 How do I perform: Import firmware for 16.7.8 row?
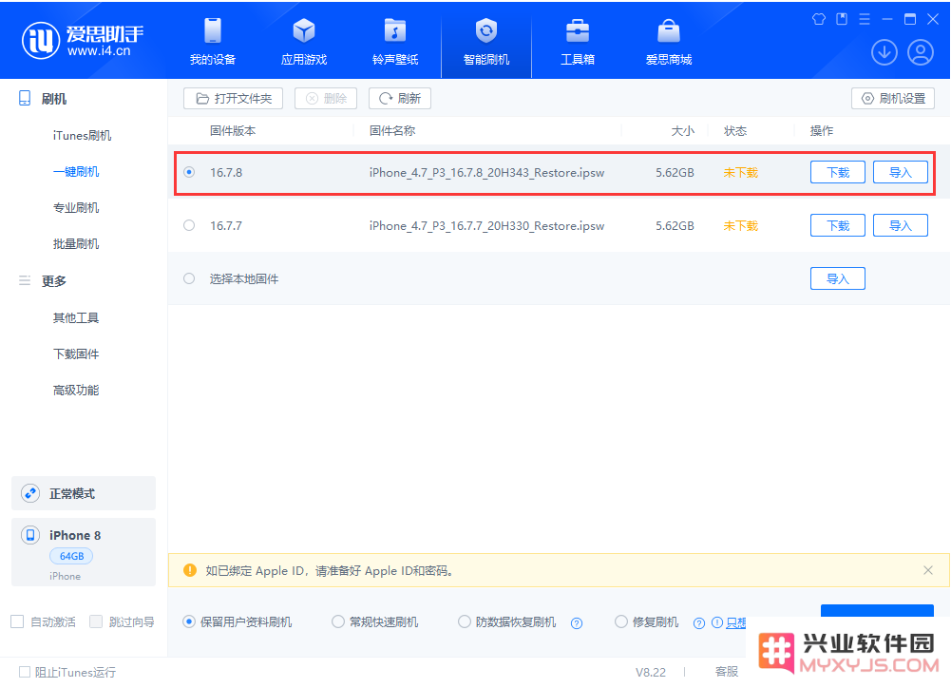[900, 172]
